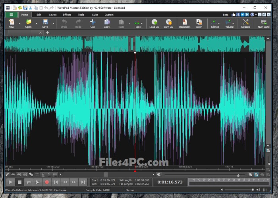
Task: Toggle the highlighted zoom-to-selection magnifier
Action: tap(257, 175)
